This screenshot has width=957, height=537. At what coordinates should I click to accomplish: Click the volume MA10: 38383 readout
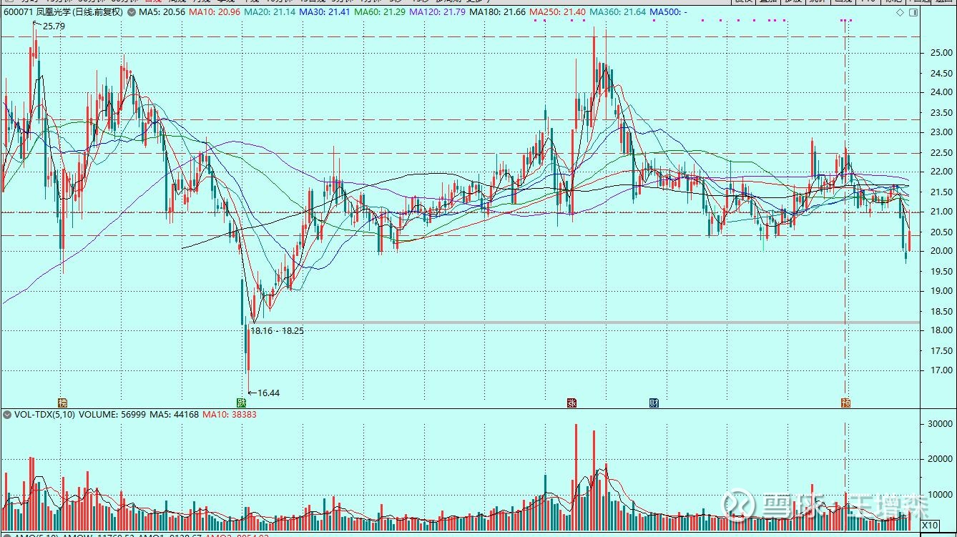(x=230, y=415)
